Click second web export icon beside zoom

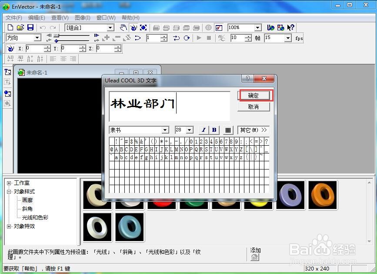tap(280, 28)
